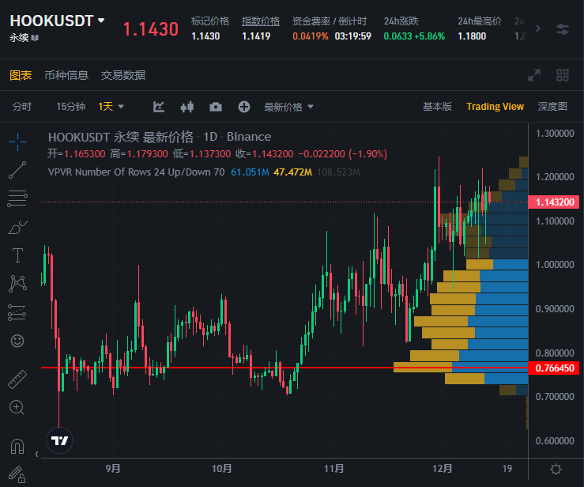
Task: Open the 交易数据 tab
Action: (x=122, y=75)
